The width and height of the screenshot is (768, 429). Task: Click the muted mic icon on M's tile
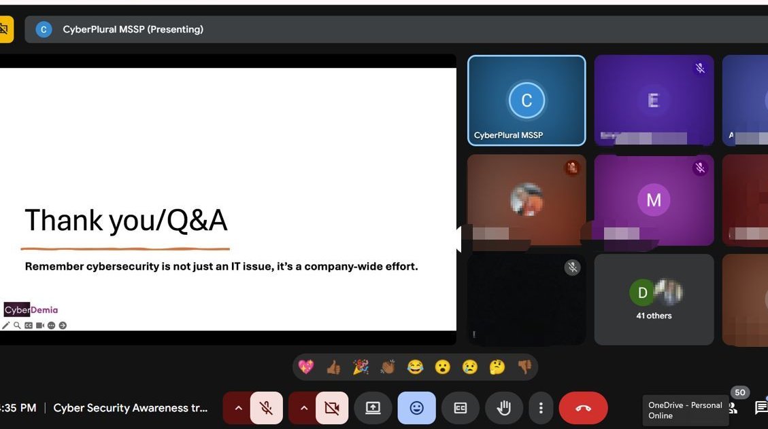coord(701,168)
